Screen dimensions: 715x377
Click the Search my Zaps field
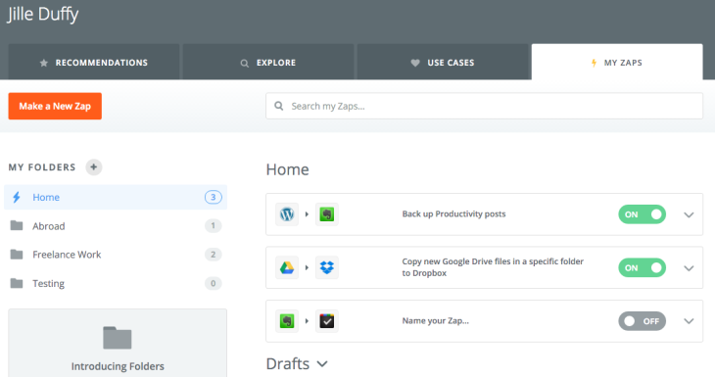[x=484, y=106]
